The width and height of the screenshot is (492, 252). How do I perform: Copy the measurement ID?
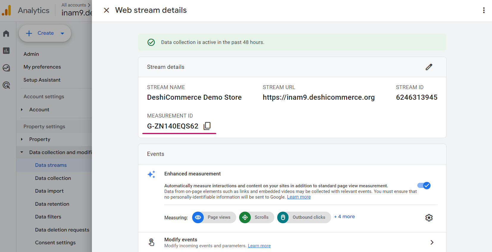pyautogui.click(x=207, y=126)
